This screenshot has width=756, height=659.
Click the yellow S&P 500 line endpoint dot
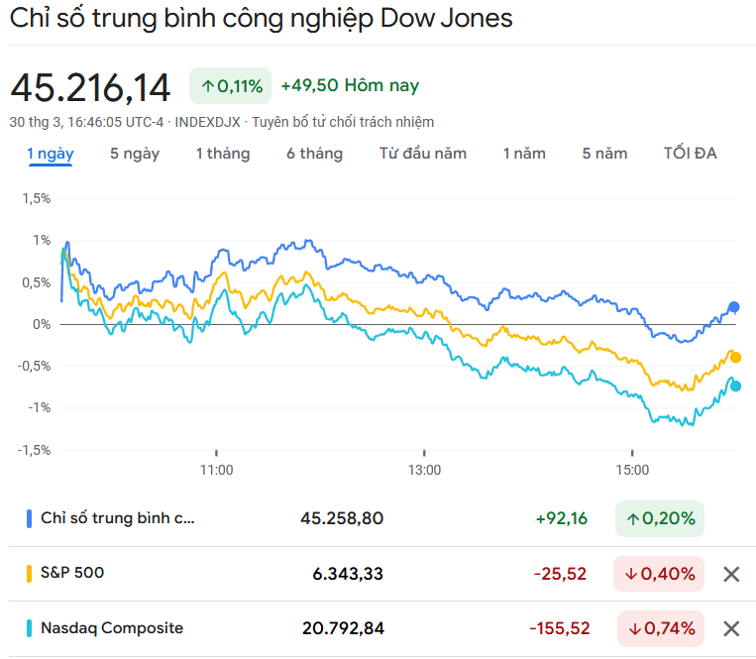click(x=735, y=358)
